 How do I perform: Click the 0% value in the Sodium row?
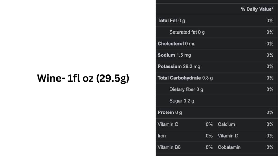coord(270,55)
